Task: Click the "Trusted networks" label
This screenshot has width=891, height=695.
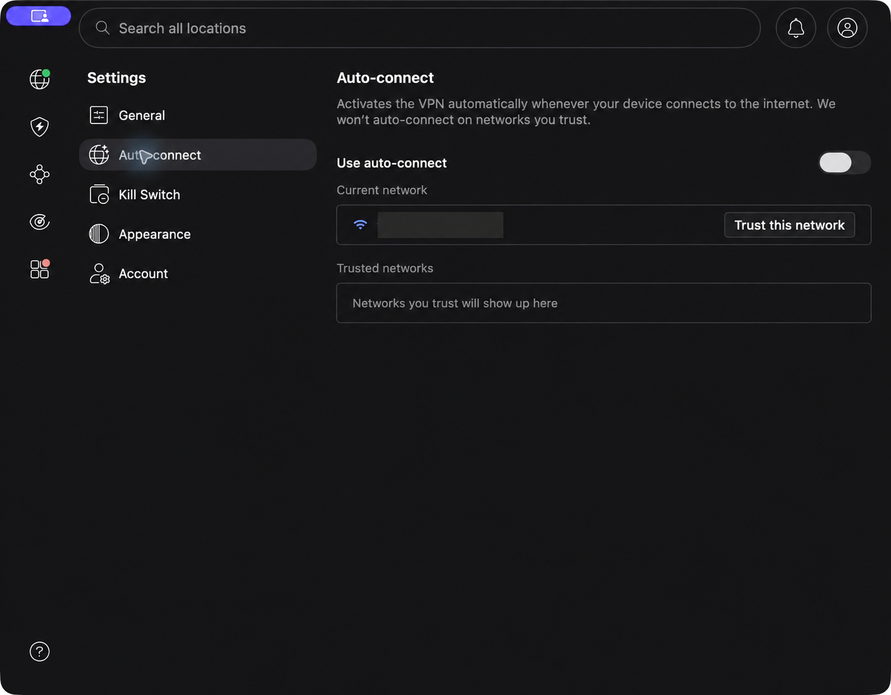Action: point(385,268)
